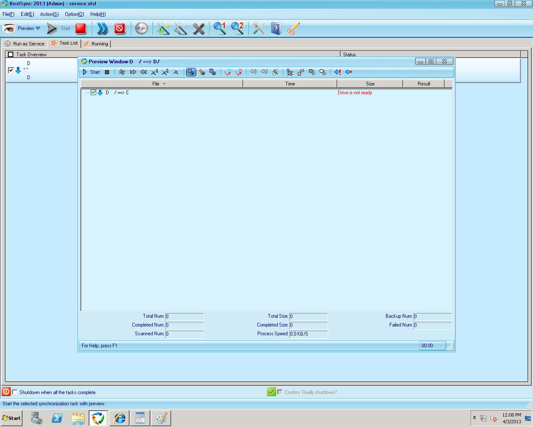Viewport: 533px width, 427px height.
Task: Click the large gray X delete task icon
Action: click(x=199, y=28)
